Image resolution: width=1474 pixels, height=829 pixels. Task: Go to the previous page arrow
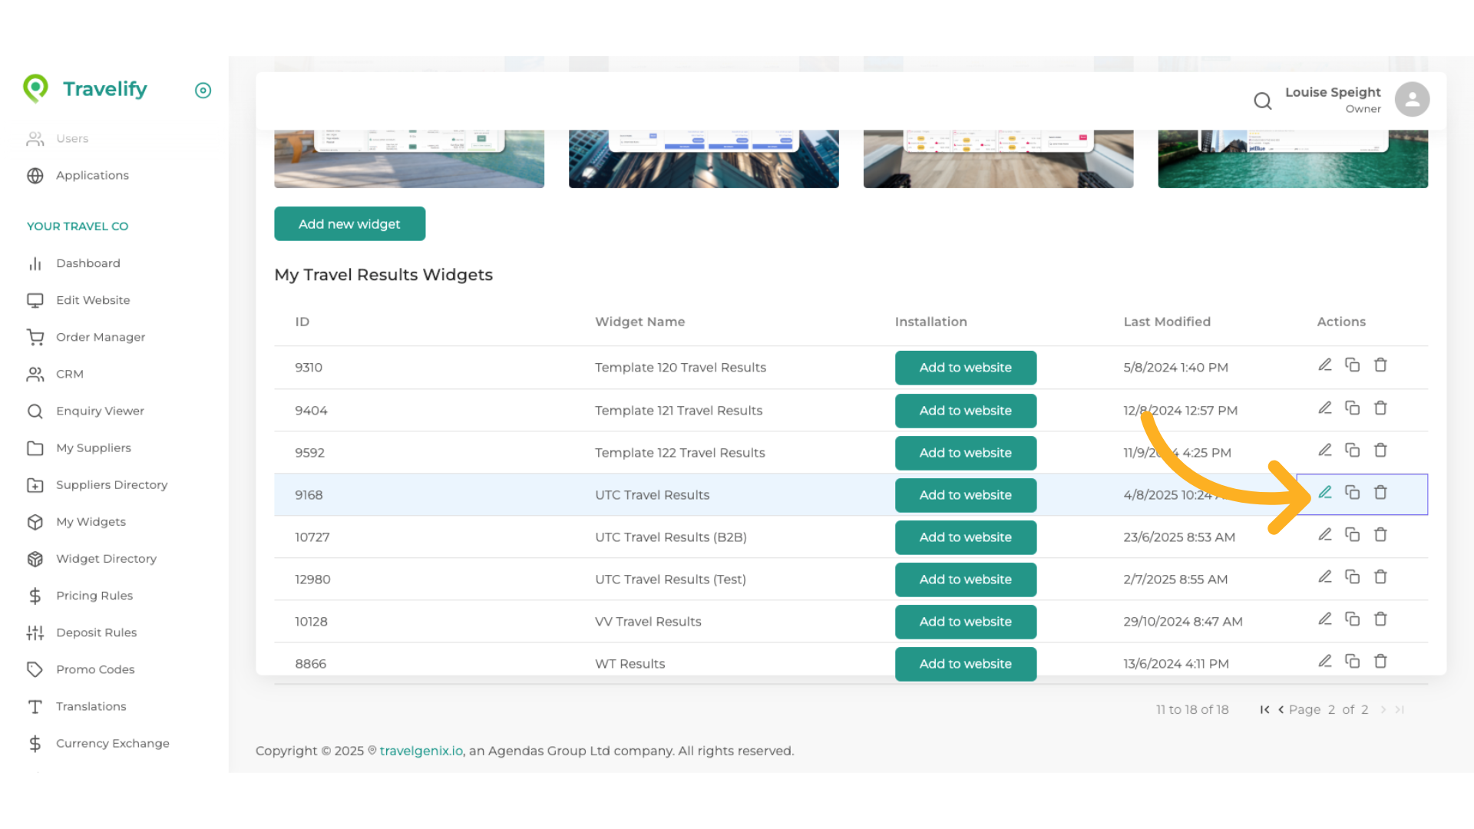(1281, 710)
